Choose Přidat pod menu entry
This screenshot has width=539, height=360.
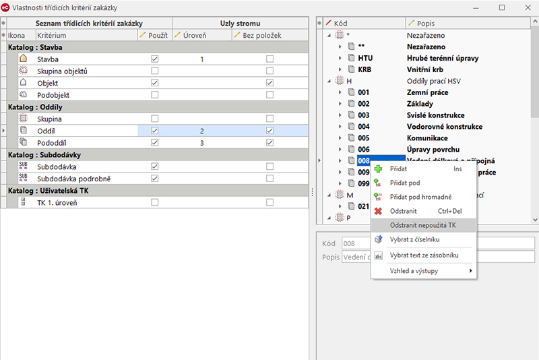(x=423, y=183)
